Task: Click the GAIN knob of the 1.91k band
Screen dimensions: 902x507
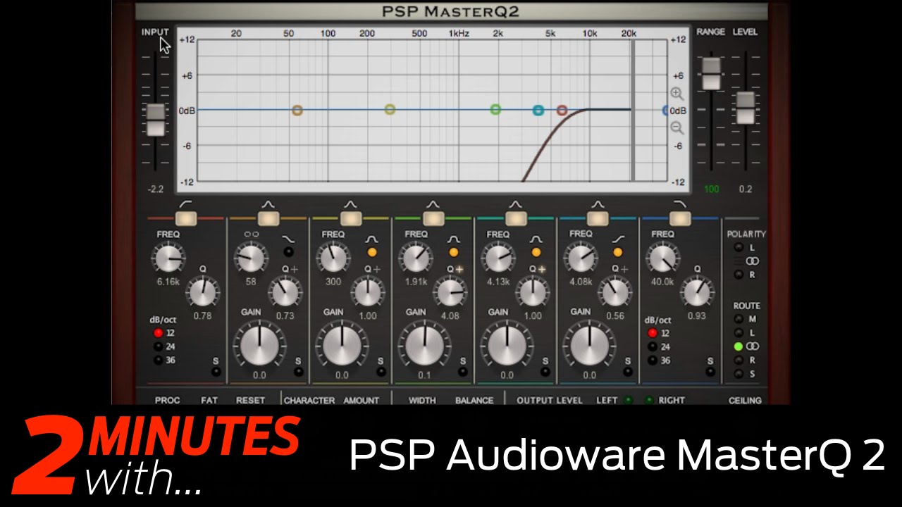Action: (x=424, y=345)
